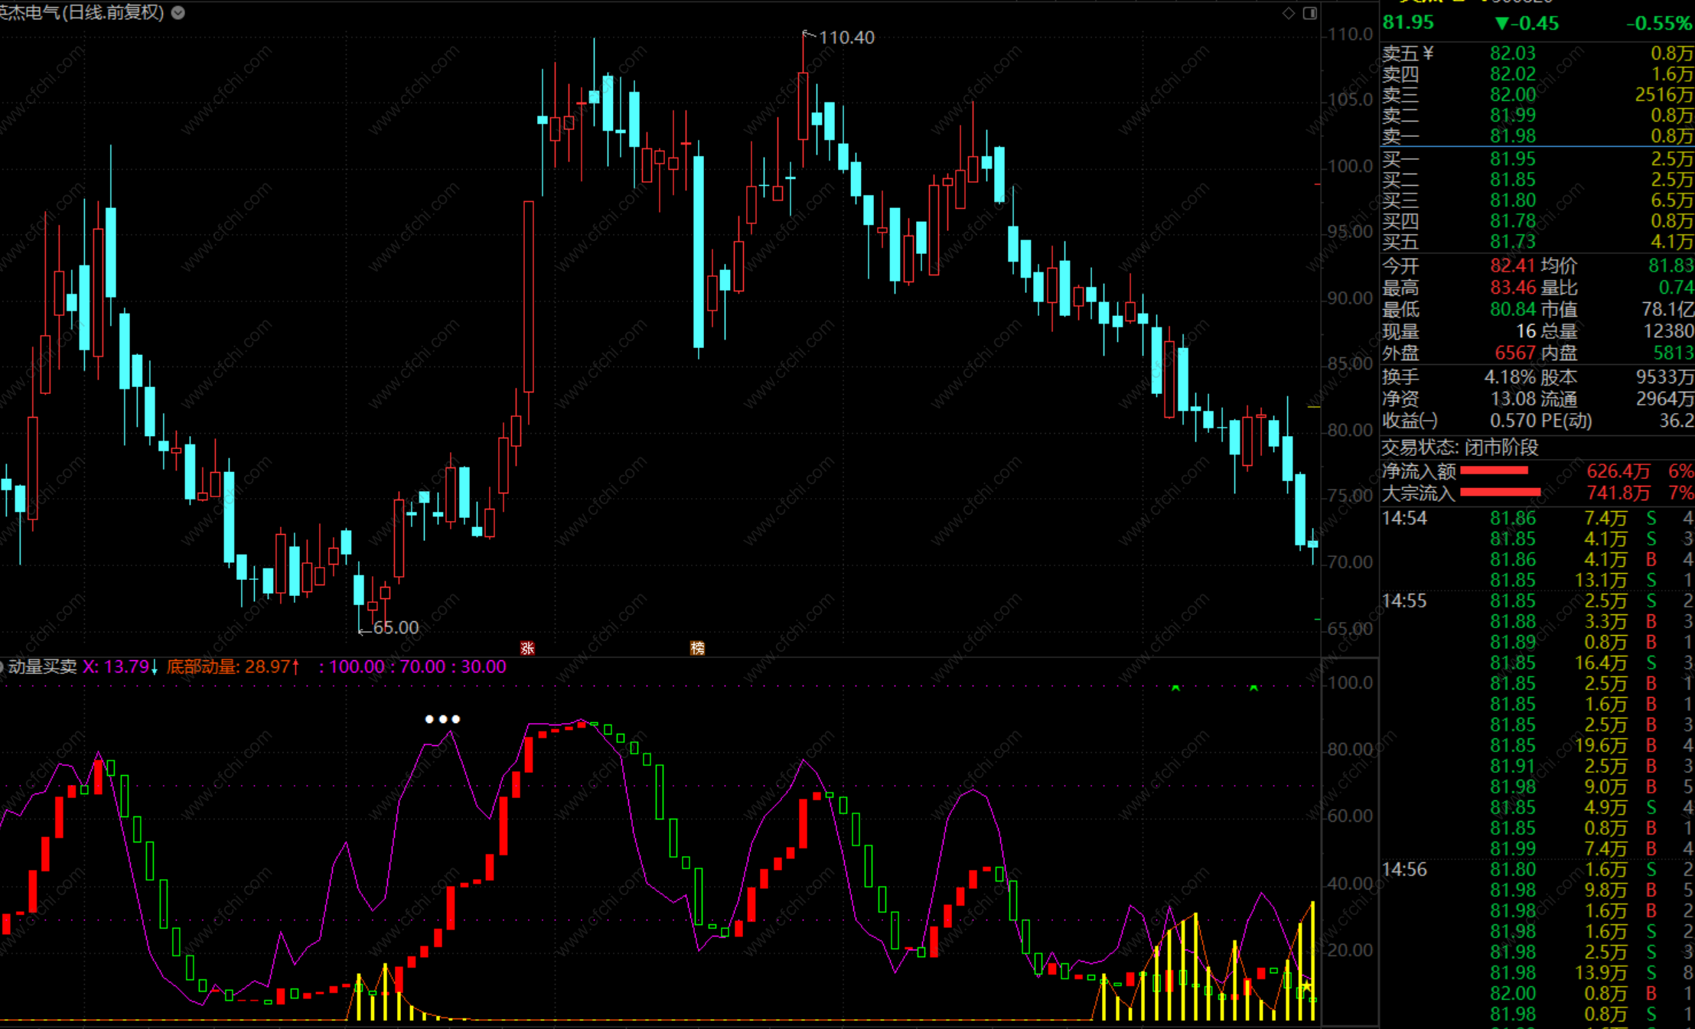The image size is (1695, 1029).
Task: Click the 65.00 low price marker
Action: pos(395,627)
